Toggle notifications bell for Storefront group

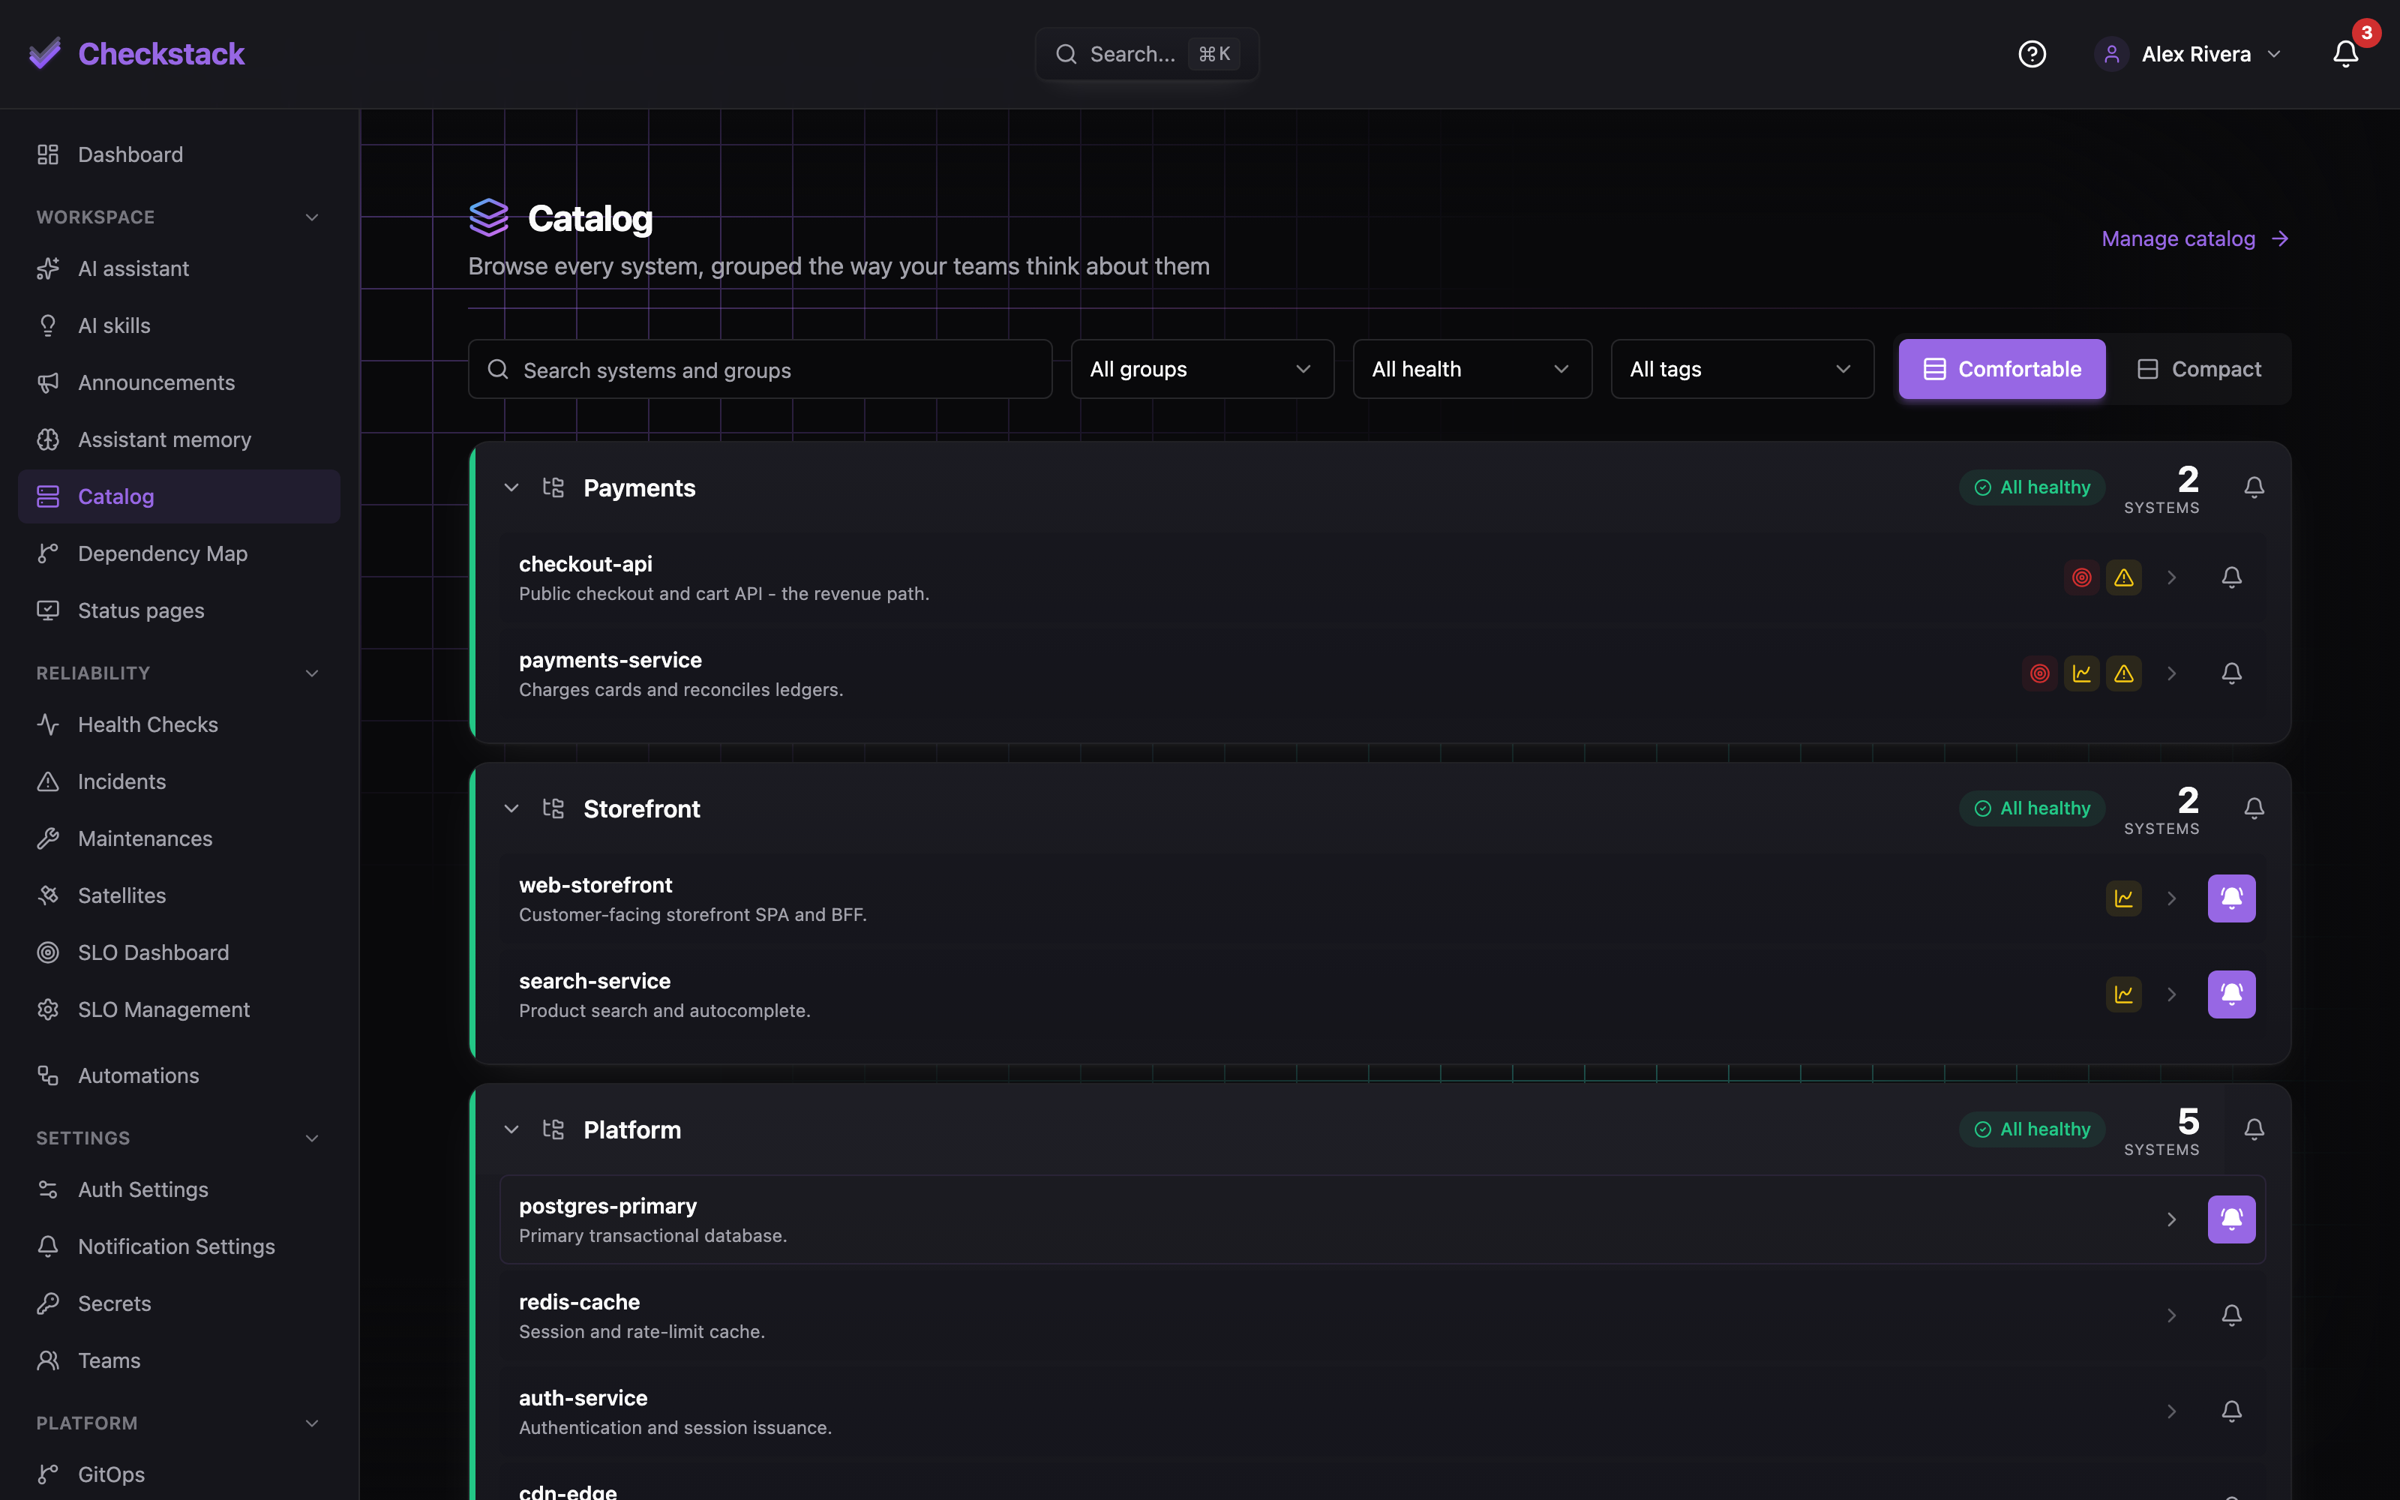click(2254, 808)
